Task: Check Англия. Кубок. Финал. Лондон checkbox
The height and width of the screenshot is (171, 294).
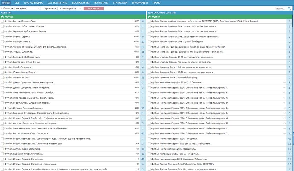Action: pyautogui.click(x=2, y=26)
